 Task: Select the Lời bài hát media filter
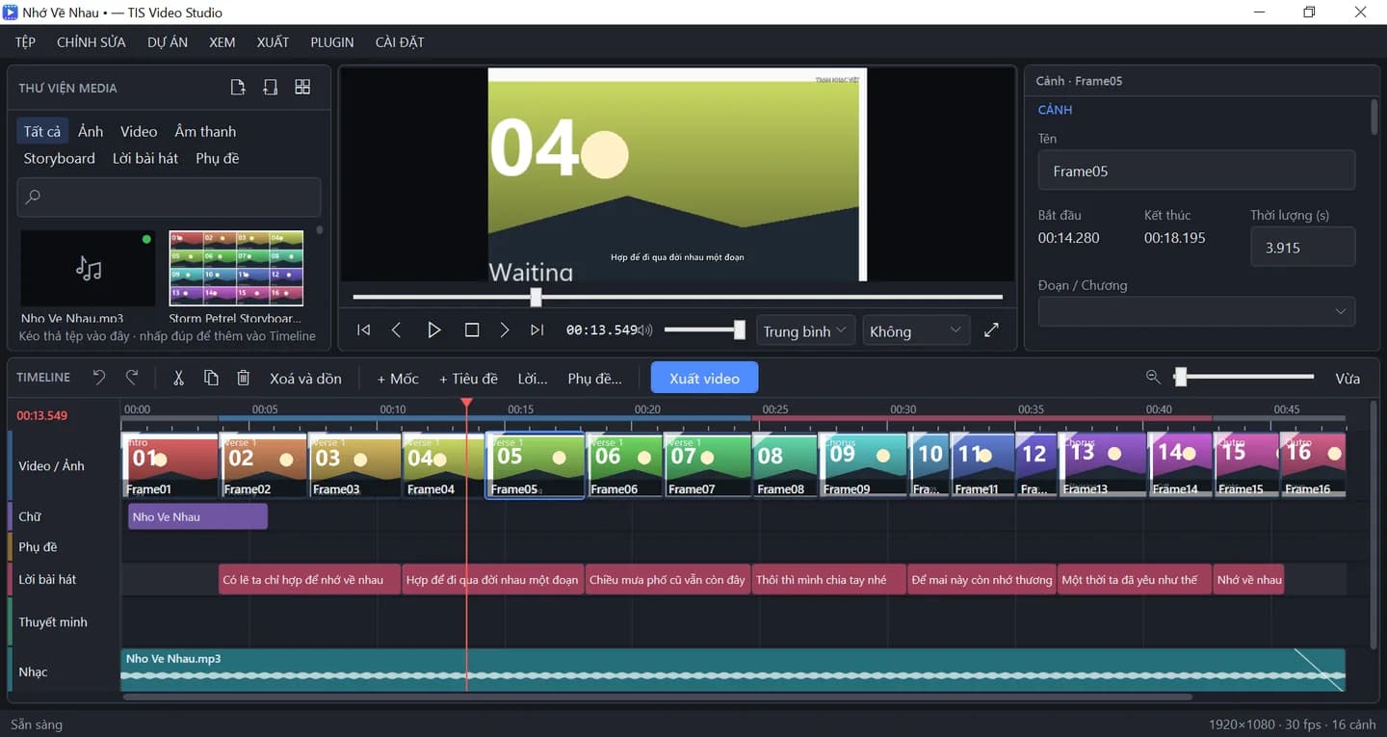(x=145, y=158)
